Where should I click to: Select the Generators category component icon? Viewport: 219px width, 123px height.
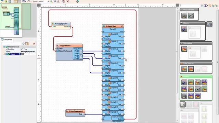(184, 49)
